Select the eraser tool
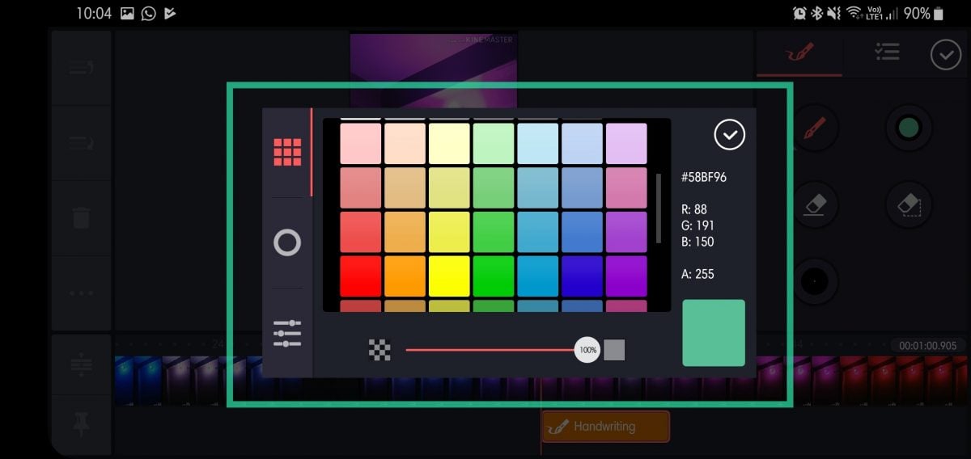The image size is (971, 459). pos(815,204)
